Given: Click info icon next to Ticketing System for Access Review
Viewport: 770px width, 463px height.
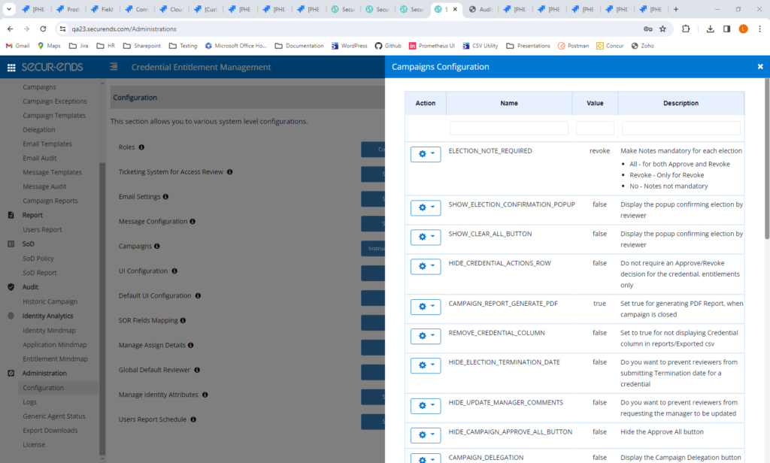Looking at the screenshot, I should [230, 172].
